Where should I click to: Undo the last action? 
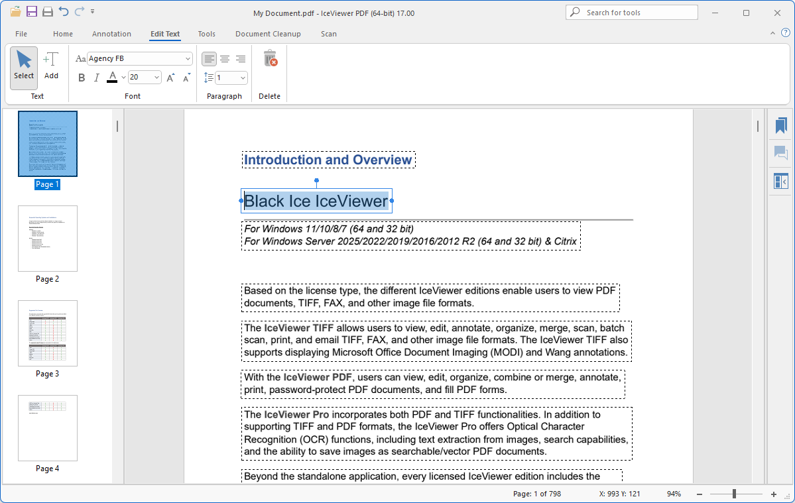64,12
